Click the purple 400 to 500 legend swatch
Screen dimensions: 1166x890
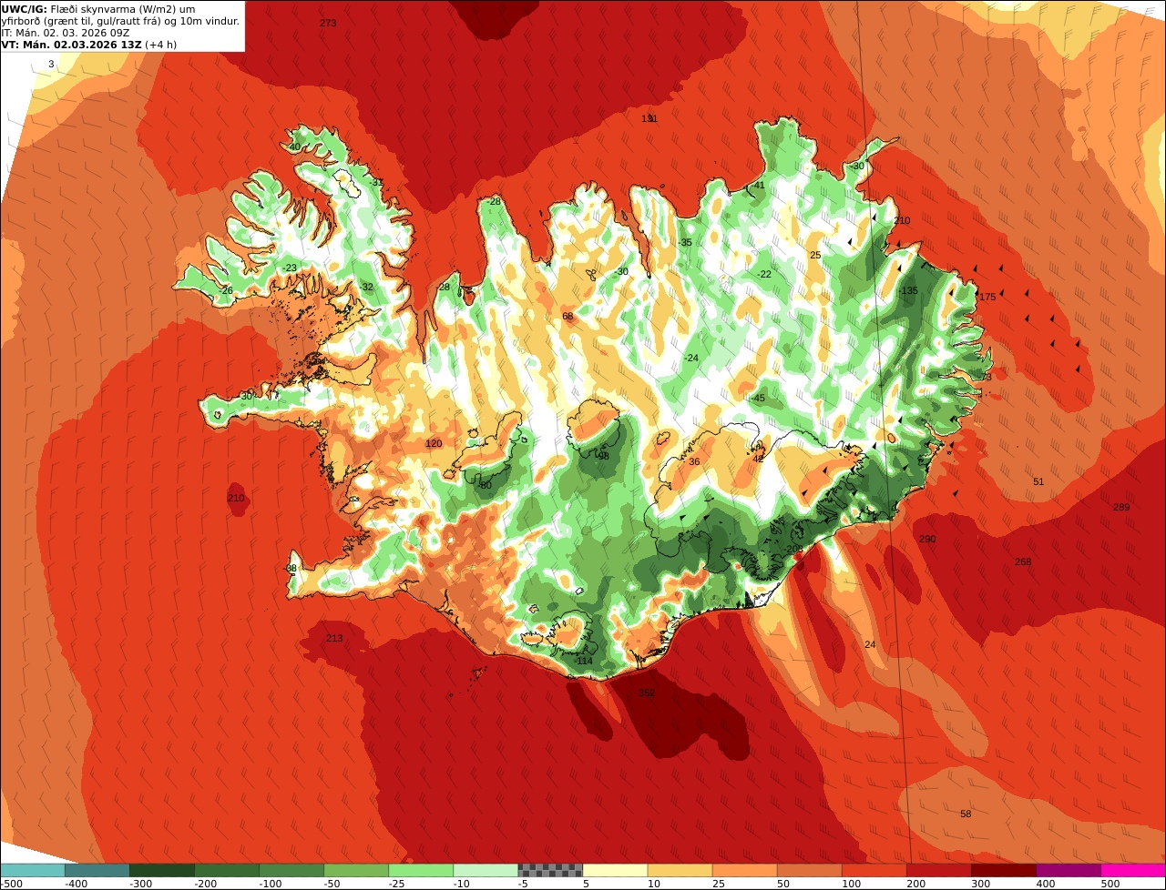click(1069, 870)
